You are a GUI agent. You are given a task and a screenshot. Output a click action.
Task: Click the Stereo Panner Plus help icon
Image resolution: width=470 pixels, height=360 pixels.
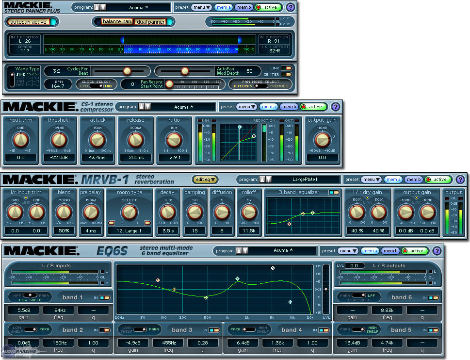[x=290, y=7]
